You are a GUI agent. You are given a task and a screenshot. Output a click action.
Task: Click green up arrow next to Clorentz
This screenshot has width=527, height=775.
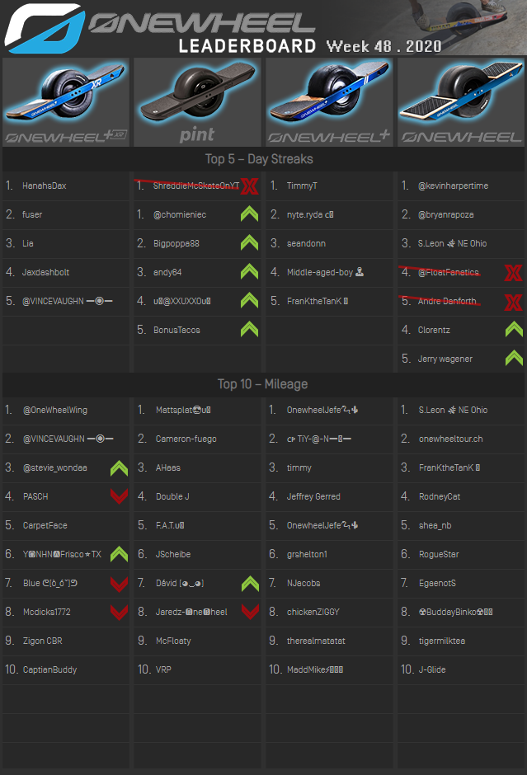513,331
